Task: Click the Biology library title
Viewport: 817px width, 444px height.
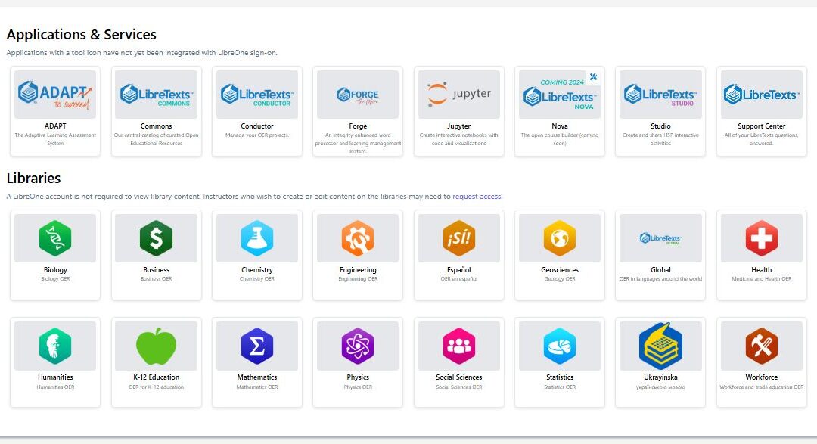Action: (55, 270)
